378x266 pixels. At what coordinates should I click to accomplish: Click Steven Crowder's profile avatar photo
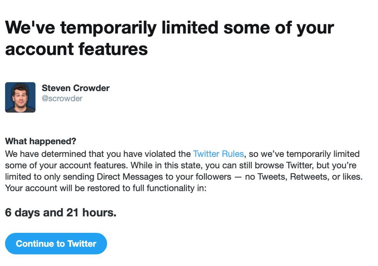click(x=20, y=97)
